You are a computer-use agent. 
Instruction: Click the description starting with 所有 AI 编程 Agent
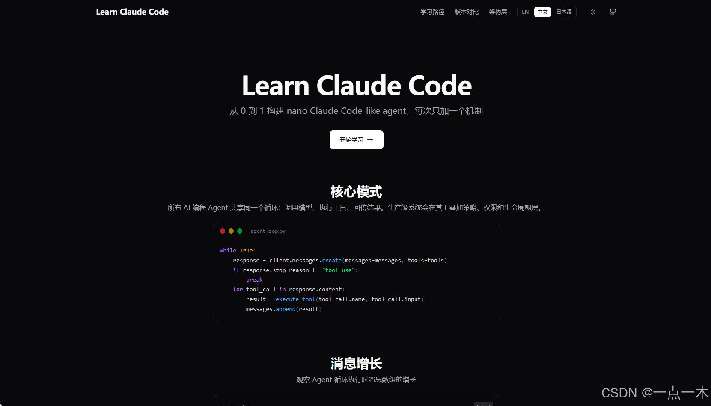pyautogui.click(x=356, y=208)
